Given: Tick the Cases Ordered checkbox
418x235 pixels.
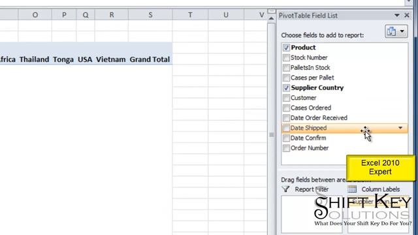Looking at the screenshot, I should coord(286,108).
